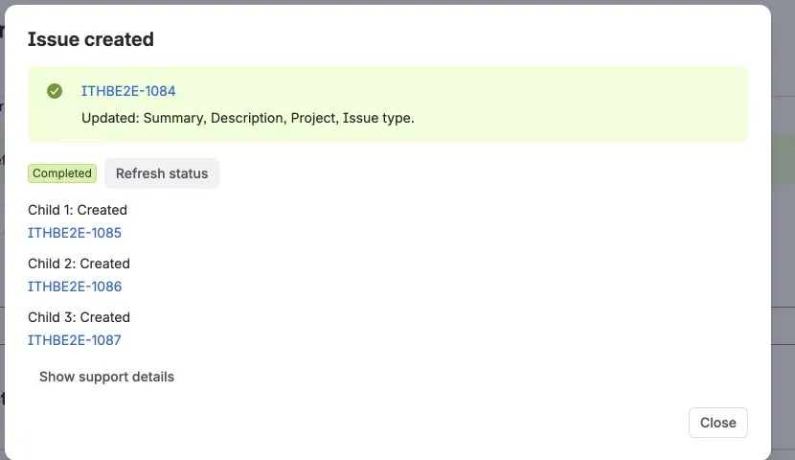Screen dimensions: 795x460
Task: Open child issue ITHBE2E-1087
Action: click(x=75, y=340)
